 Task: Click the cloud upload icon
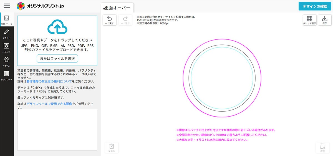click(57, 27)
